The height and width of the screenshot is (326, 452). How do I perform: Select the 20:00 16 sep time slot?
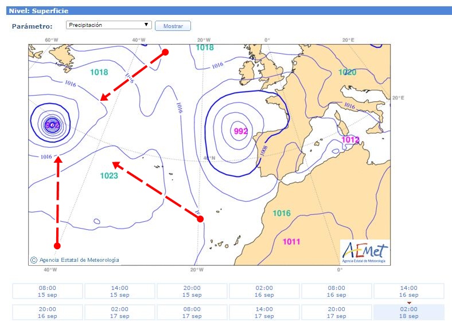48,312
